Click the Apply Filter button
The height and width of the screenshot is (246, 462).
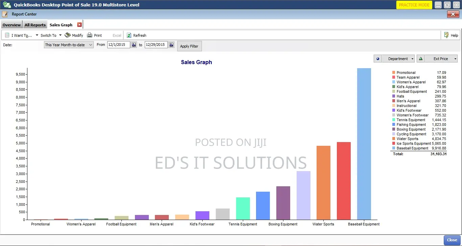pos(189,46)
